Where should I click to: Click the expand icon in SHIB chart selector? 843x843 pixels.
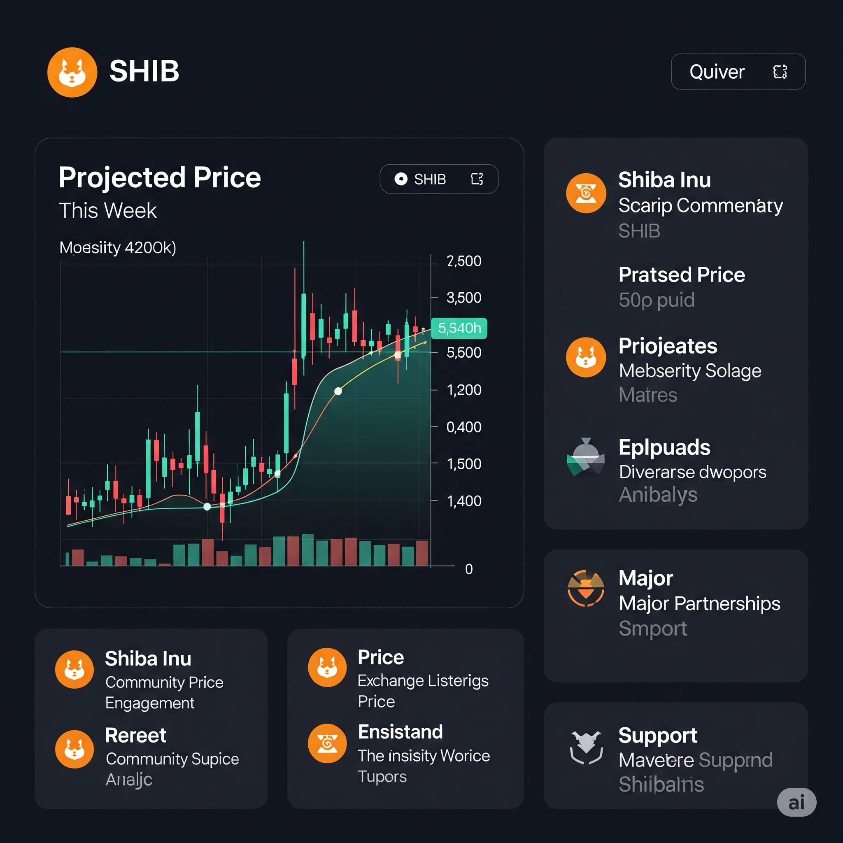click(x=477, y=179)
